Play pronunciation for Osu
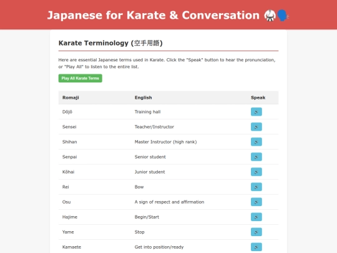Screen dimensions: 337x253 click(x=256, y=202)
